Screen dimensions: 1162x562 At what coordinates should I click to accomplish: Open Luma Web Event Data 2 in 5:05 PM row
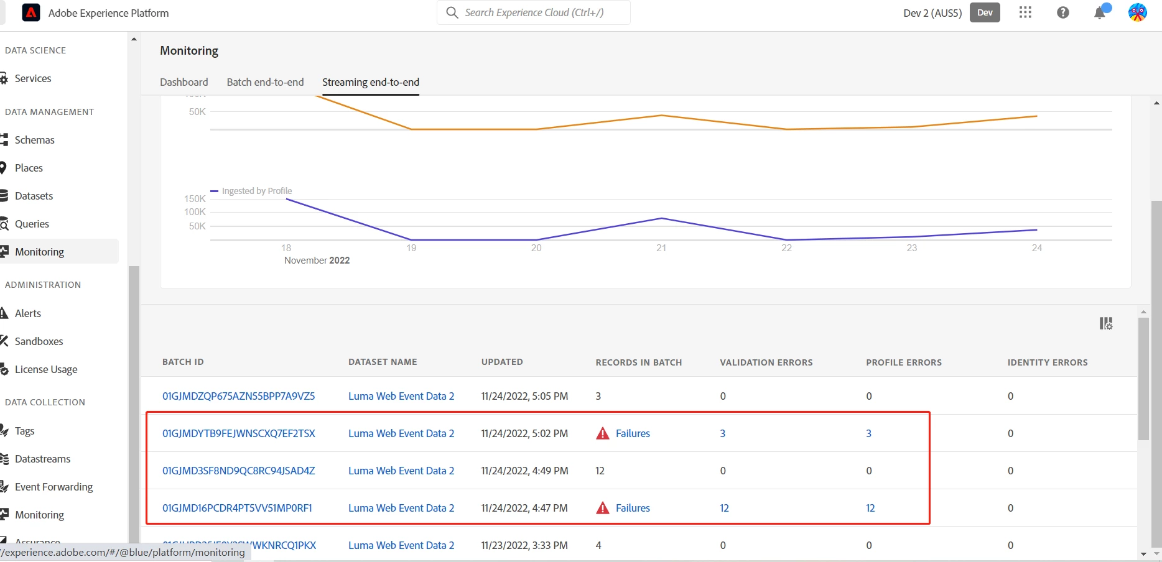pos(401,396)
